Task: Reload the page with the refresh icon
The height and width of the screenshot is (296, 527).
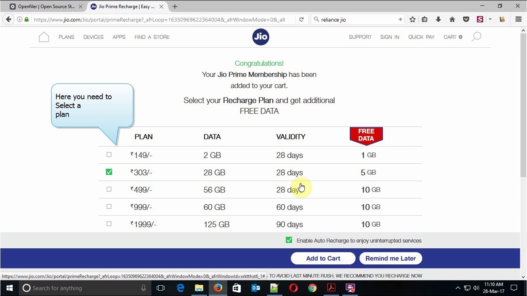Action: [301, 19]
